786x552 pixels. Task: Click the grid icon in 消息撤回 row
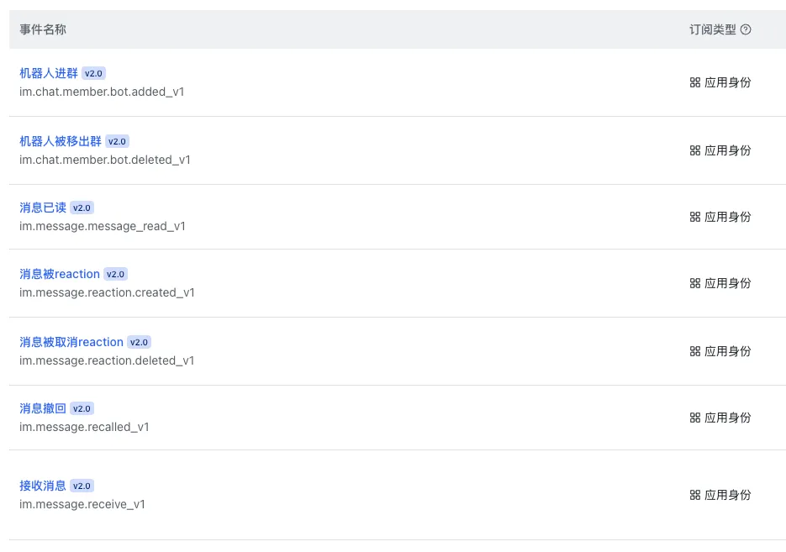(694, 418)
